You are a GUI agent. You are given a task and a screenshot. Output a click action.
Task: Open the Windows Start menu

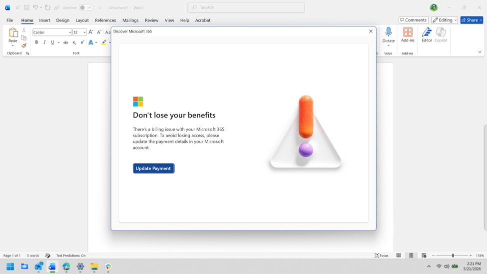coord(10,266)
